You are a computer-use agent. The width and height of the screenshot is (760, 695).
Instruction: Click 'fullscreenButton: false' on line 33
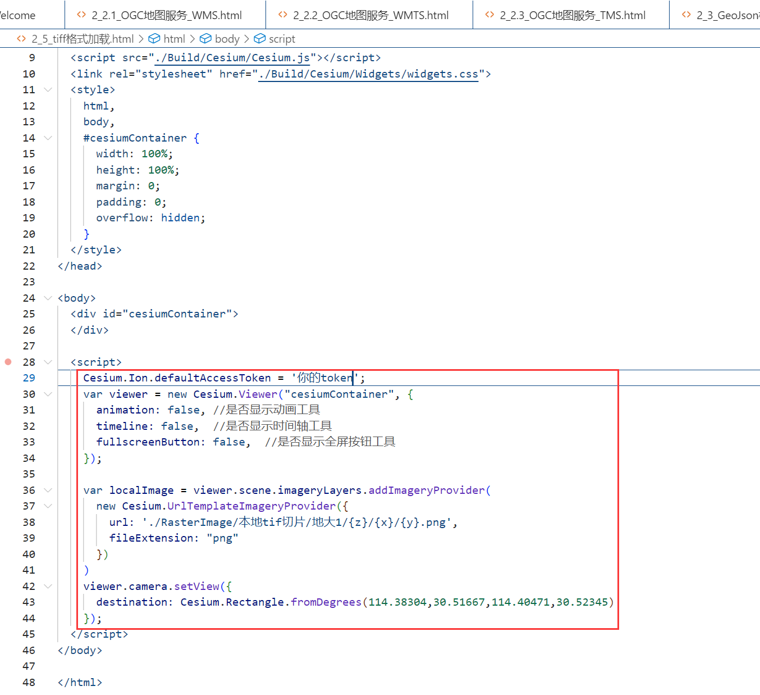[171, 442]
